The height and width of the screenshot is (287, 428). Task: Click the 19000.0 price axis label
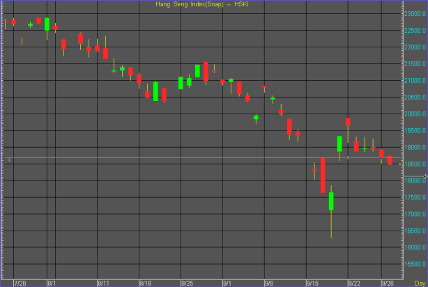pyautogui.click(x=415, y=147)
